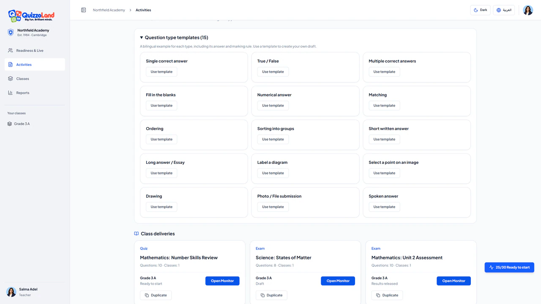Switch language to العربية
The height and width of the screenshot is (304, 541).
pos(504,10)
